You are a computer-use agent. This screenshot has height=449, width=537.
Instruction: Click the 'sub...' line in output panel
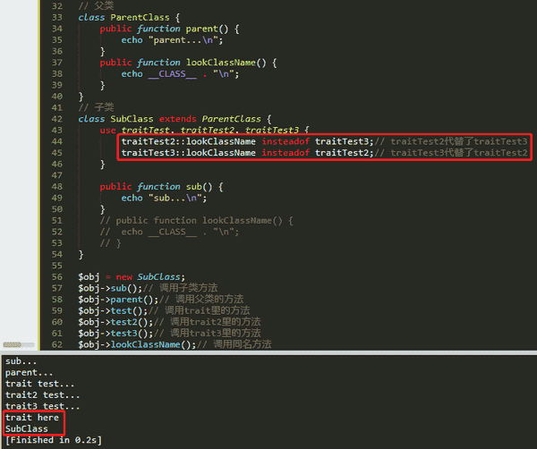pos(21,361)
